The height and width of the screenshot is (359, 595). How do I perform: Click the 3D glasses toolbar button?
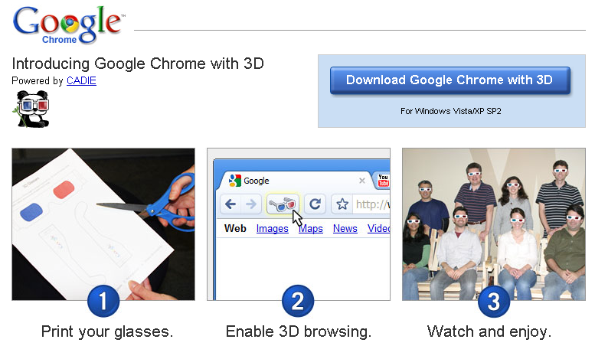283,204
